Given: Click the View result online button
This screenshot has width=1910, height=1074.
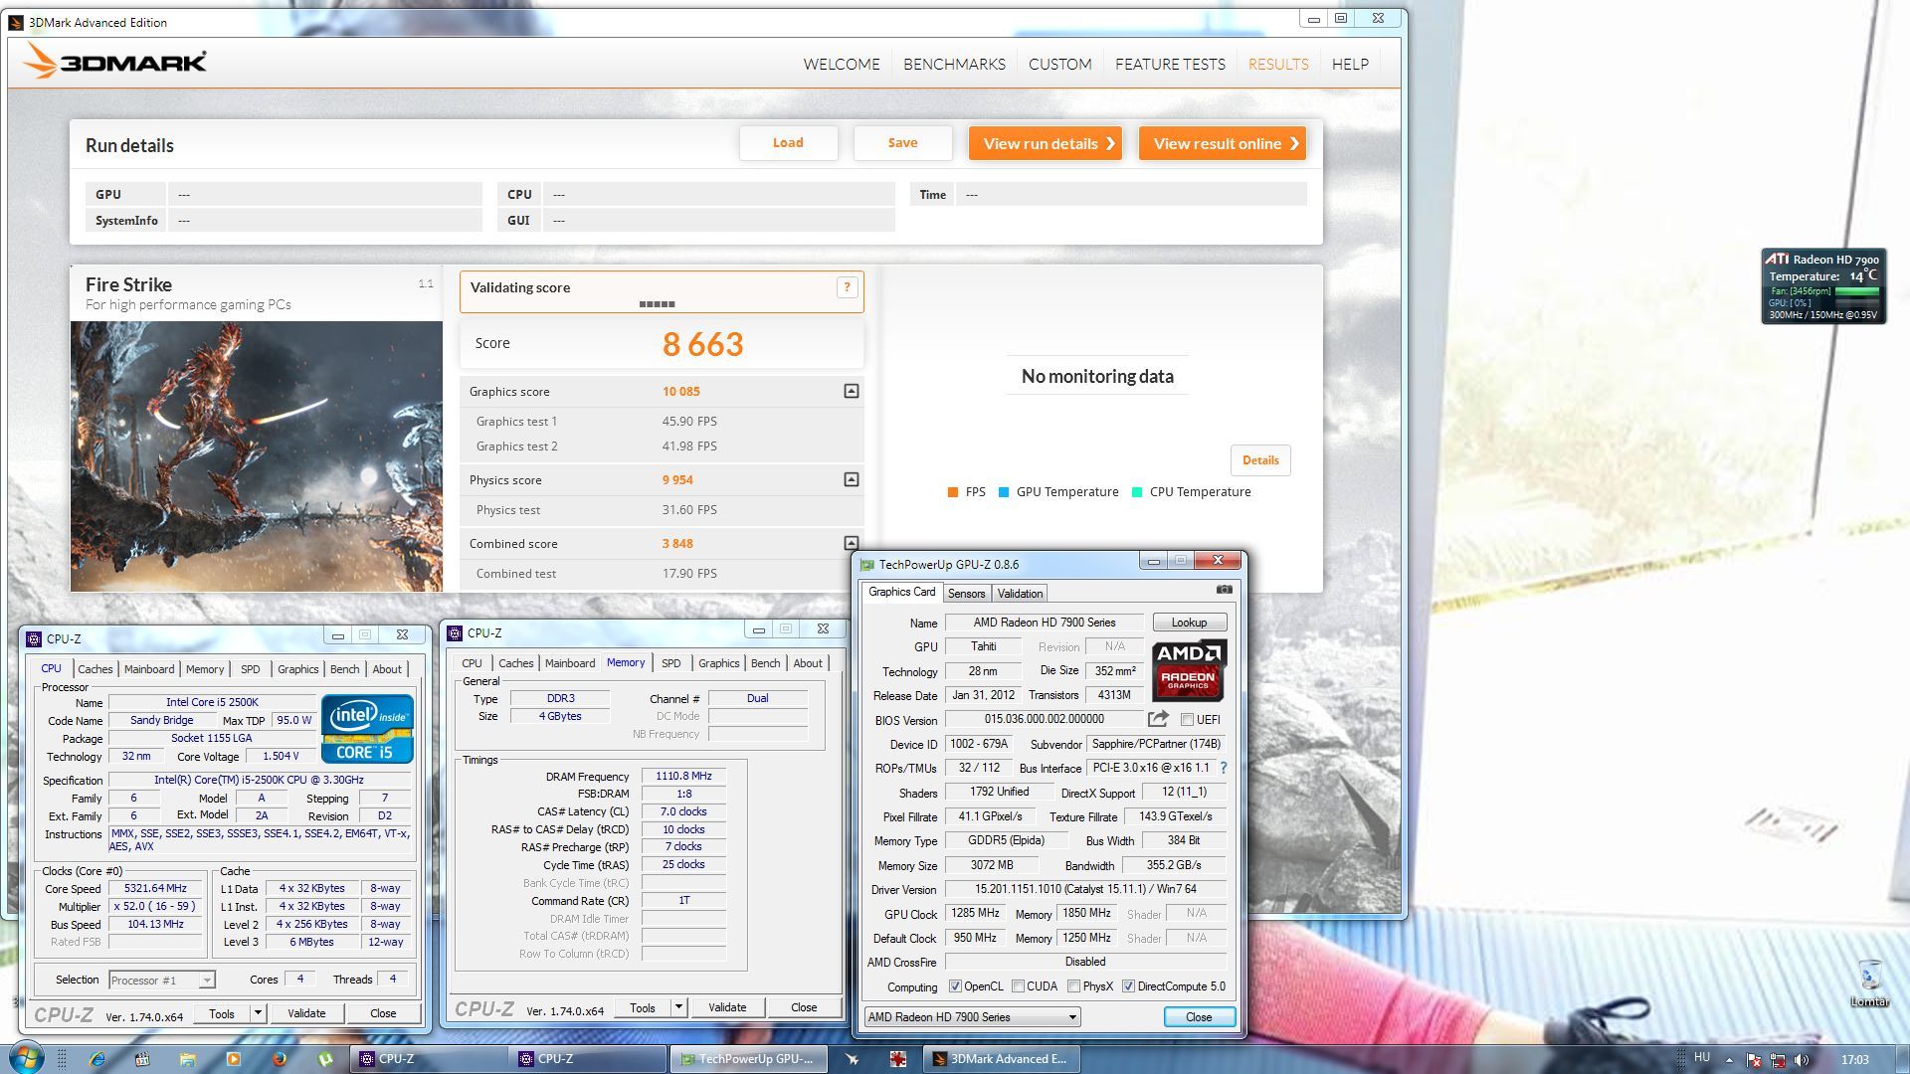Looking at the screenshot, I should [x=1222, y=143].
